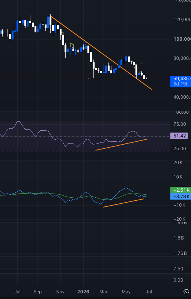Click the 10K MACD scale label

pos(178,177)
